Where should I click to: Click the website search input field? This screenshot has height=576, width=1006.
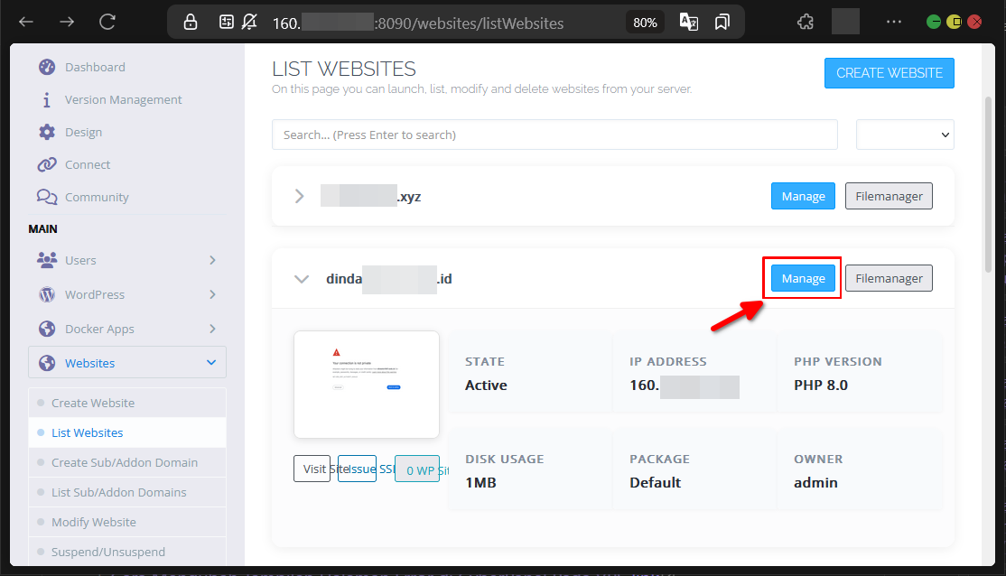pyautogui.click(x=554, y=135)
